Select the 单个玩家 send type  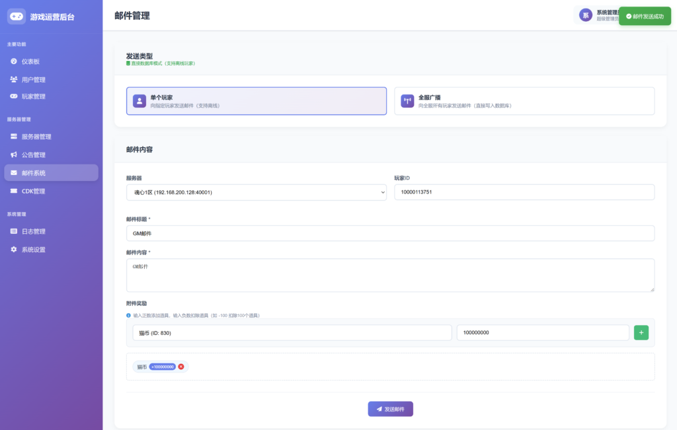(x=257, y=101)
